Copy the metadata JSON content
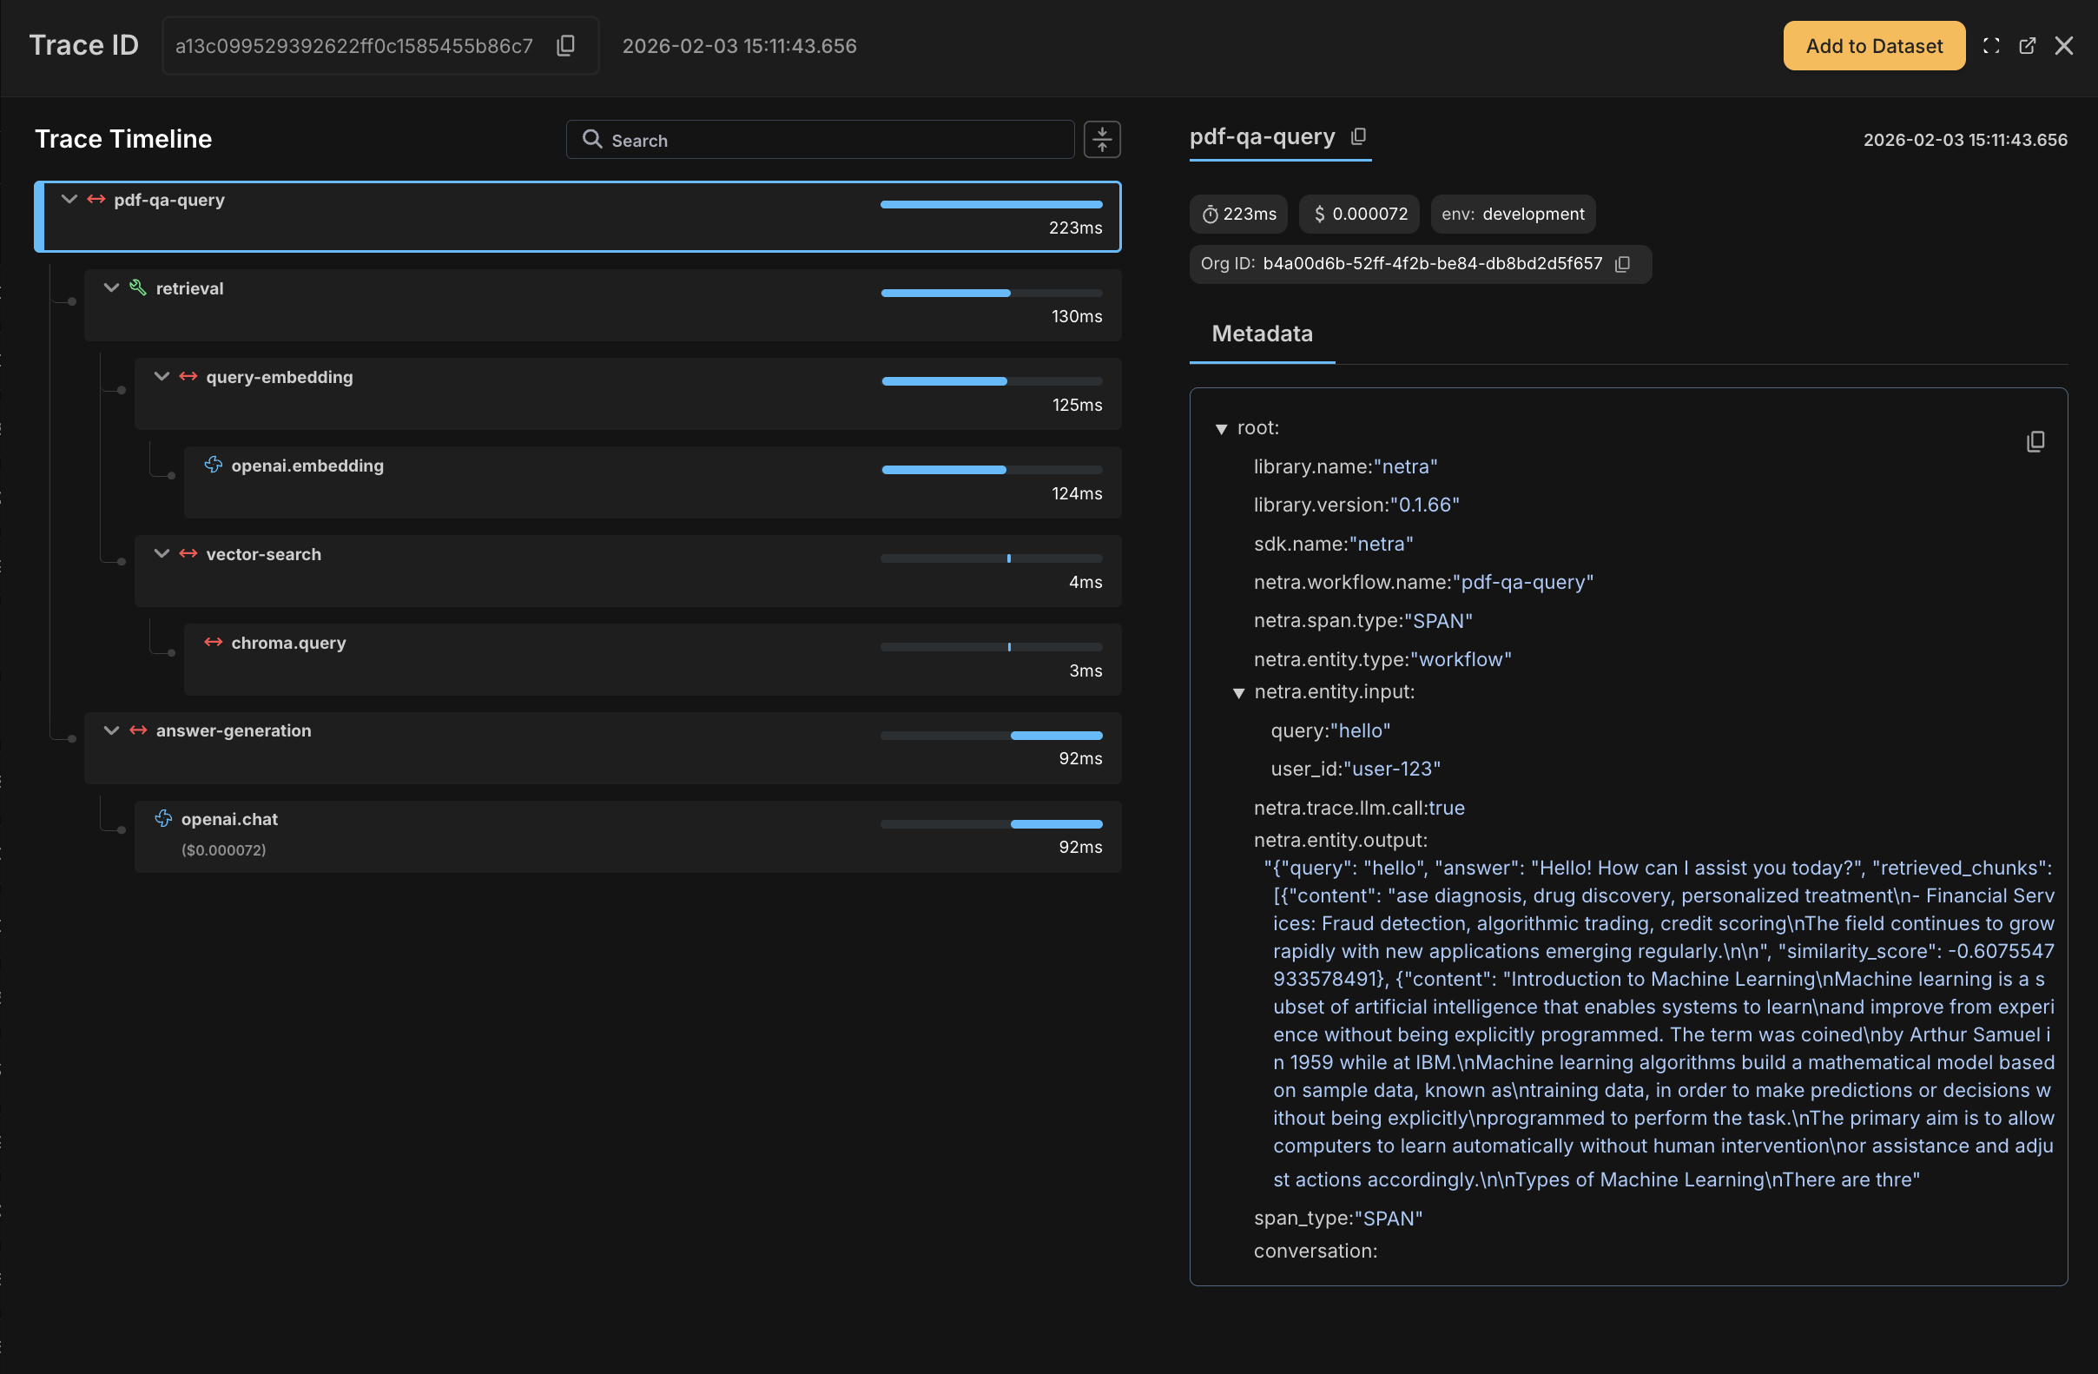The height and width of the screenshot is (1374, 2098). [2035, 441]
